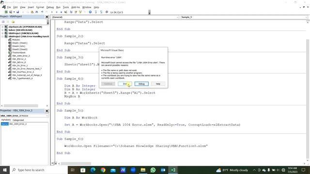Collapse VBAProject (VBA Error Handling) node

2,37
